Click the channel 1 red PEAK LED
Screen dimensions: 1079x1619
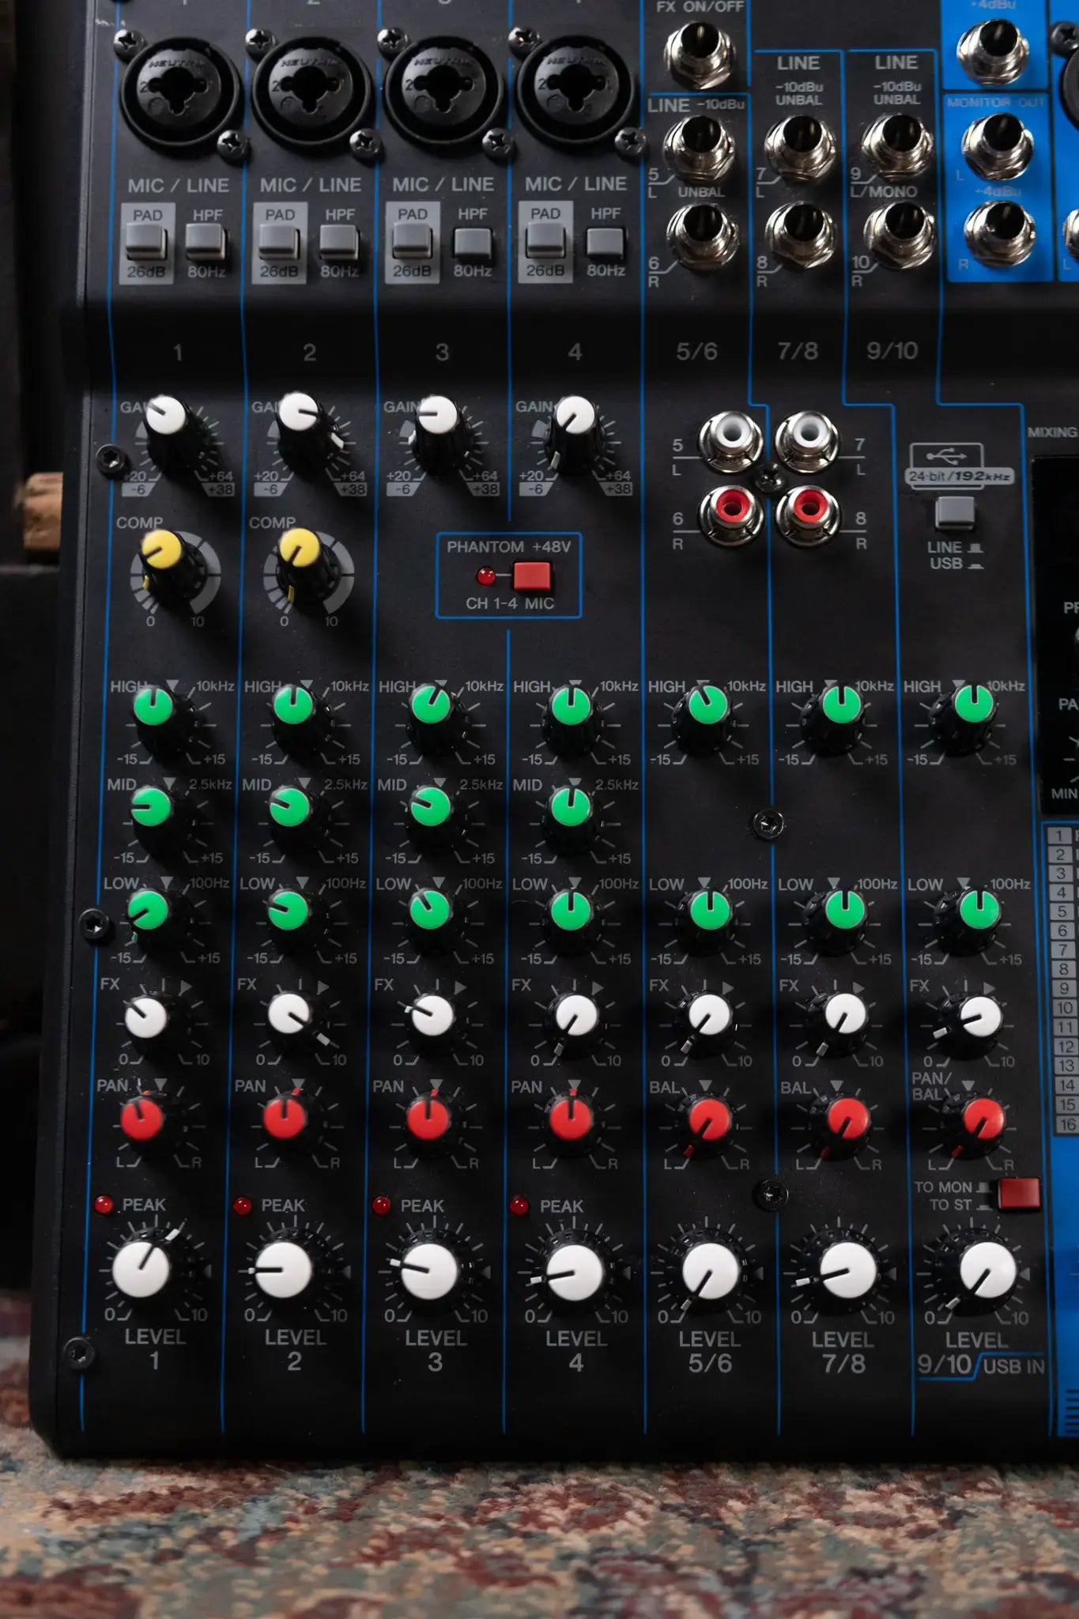104,1204
